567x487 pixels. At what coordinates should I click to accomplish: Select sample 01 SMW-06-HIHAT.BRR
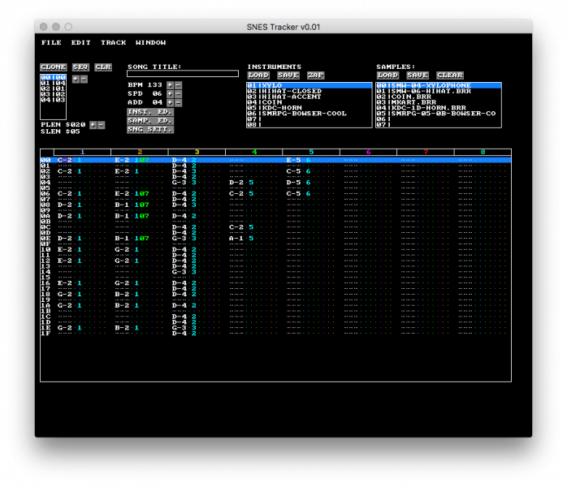[439, 91]
